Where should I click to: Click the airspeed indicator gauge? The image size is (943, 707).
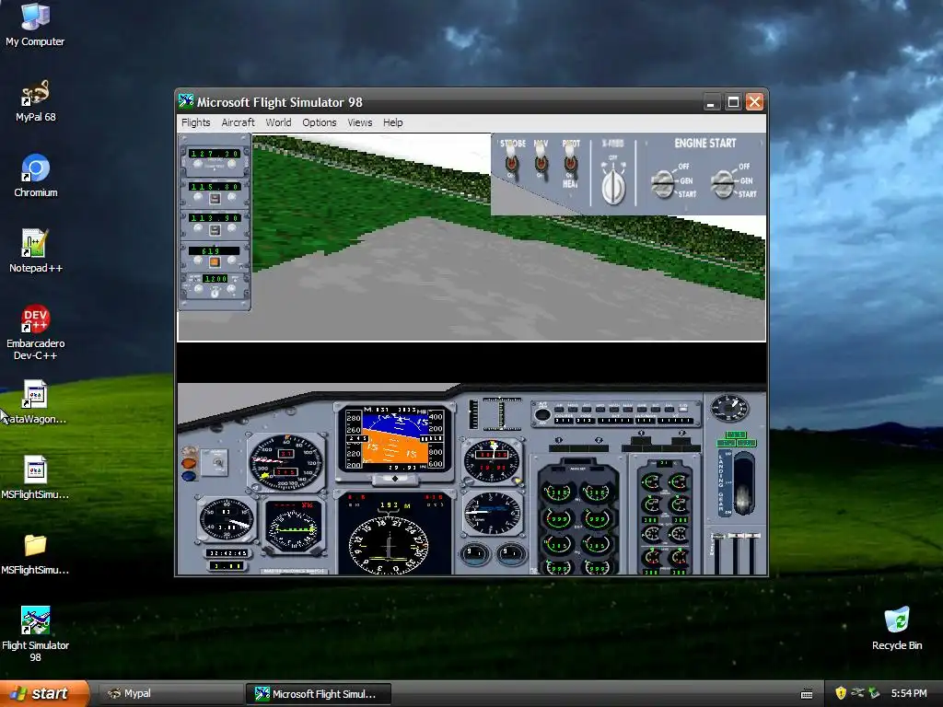click(286, 462)
